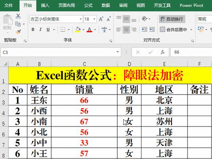This screenshot has width=212, height=159.
Task: Open the clipboard group dialog launcher
Action: click(x=25, y=41)
